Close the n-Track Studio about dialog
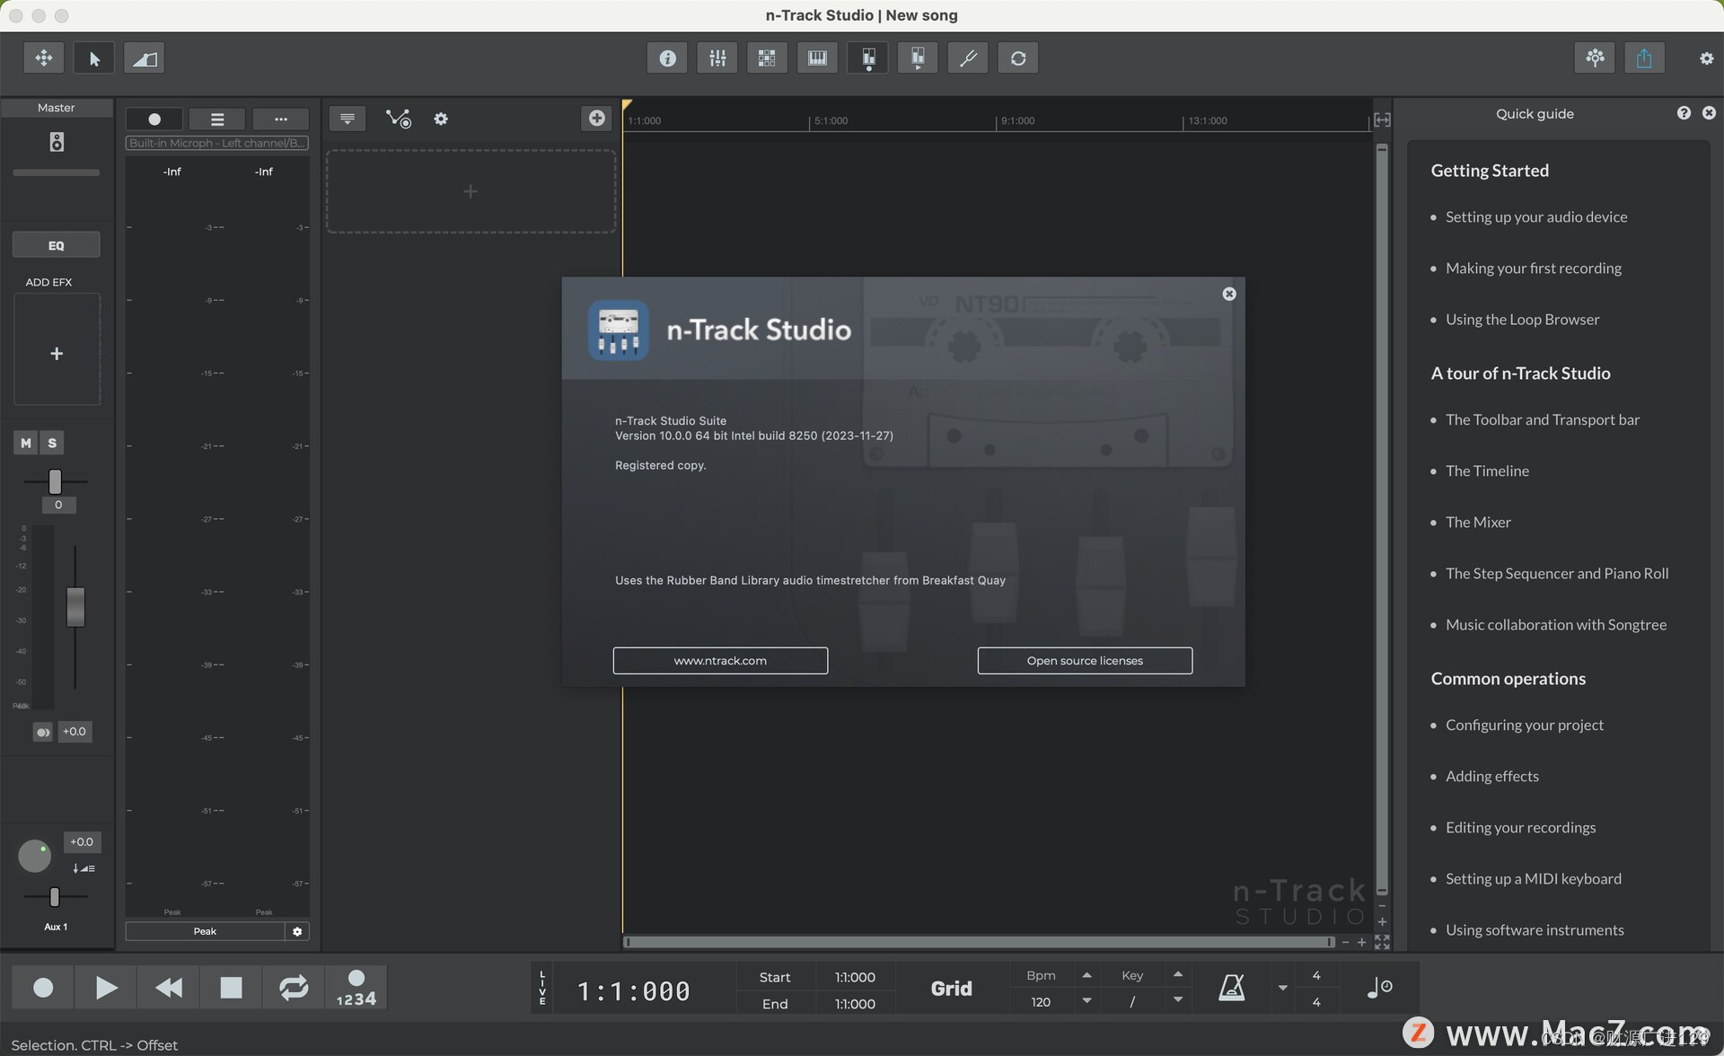Screen dimensions: 1724x1056 [1229, 294]
